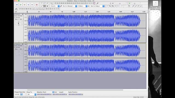Click the Fit Selection zoom icon

point(139,6)
